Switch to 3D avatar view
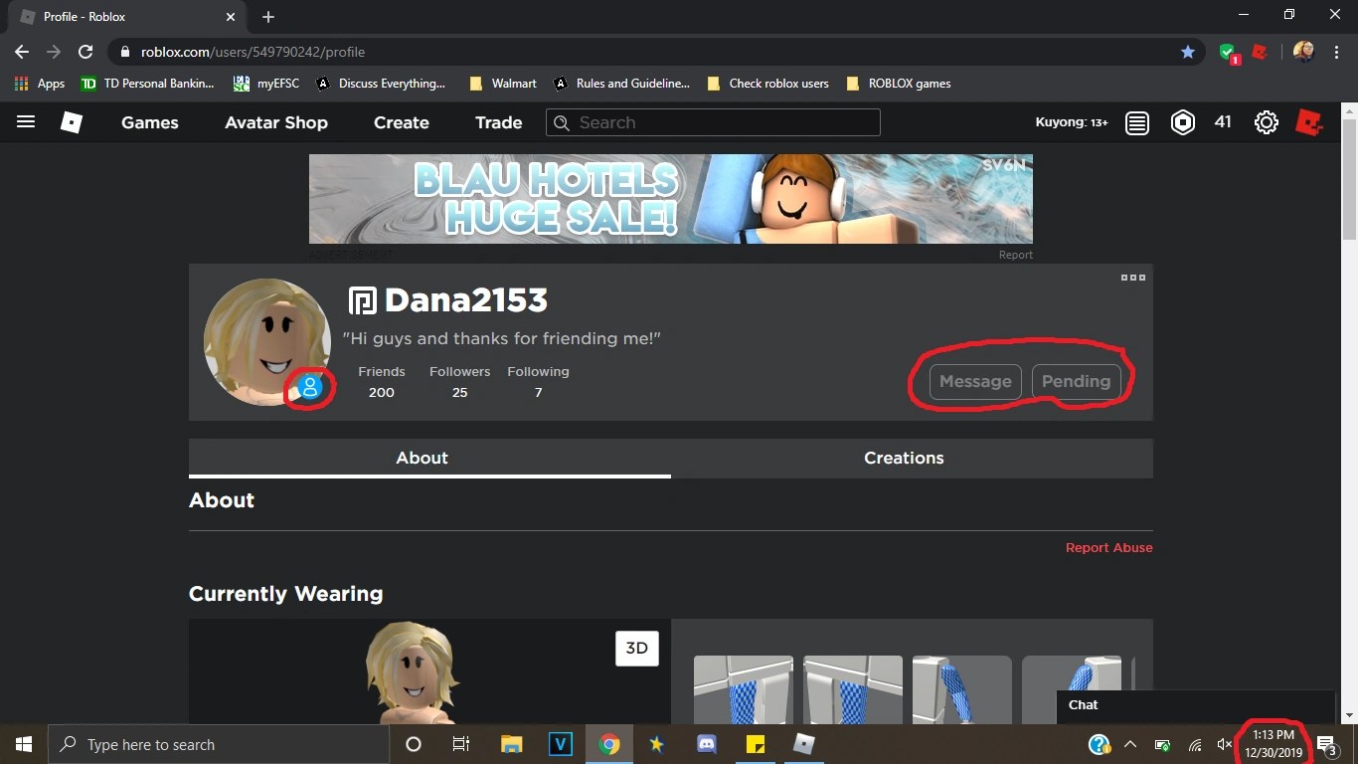This screenshot has height=764, width=1358. tap(636, 648)
